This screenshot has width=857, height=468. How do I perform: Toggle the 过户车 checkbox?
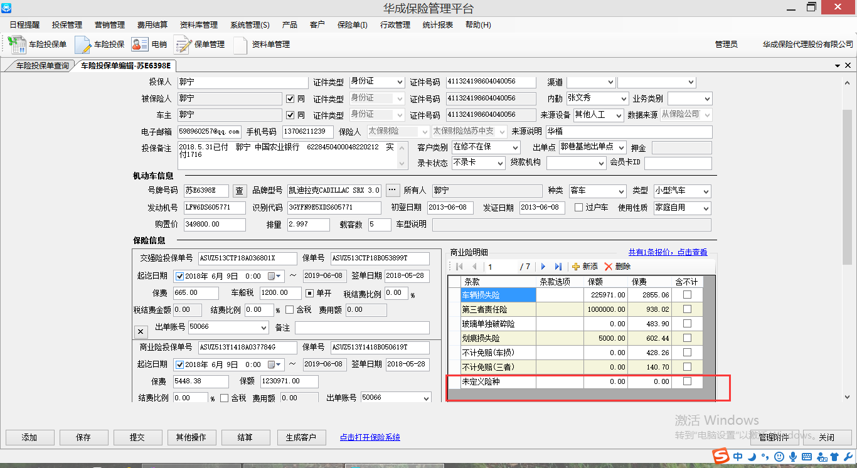pyautogui.click(x=578, y=208)
